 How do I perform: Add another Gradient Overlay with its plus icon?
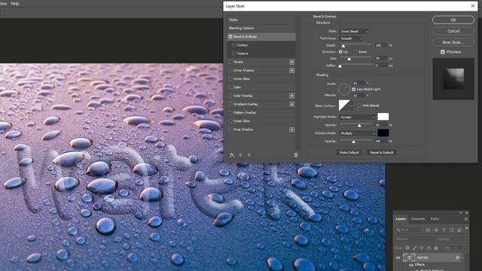291,104
